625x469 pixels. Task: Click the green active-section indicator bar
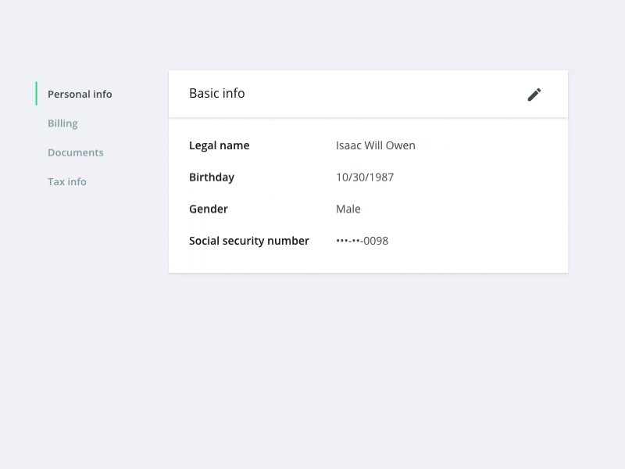[x=37, y=94]
